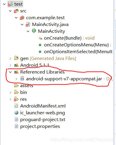The height and width of the screenshot is (145, 116).
Task: Click the Referenced Libraries books icon
Action: (16, 72)
